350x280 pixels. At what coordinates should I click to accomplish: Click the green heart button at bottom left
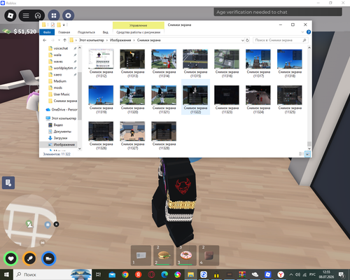pos(10,258)
